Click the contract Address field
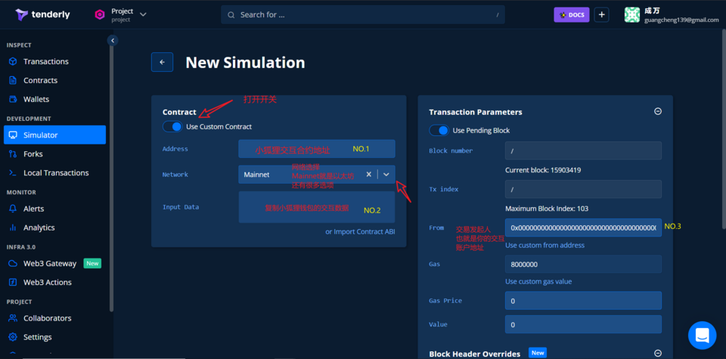The width and height of the screenshot is (726, 359). pyautogui.click(x=317, y=149)
